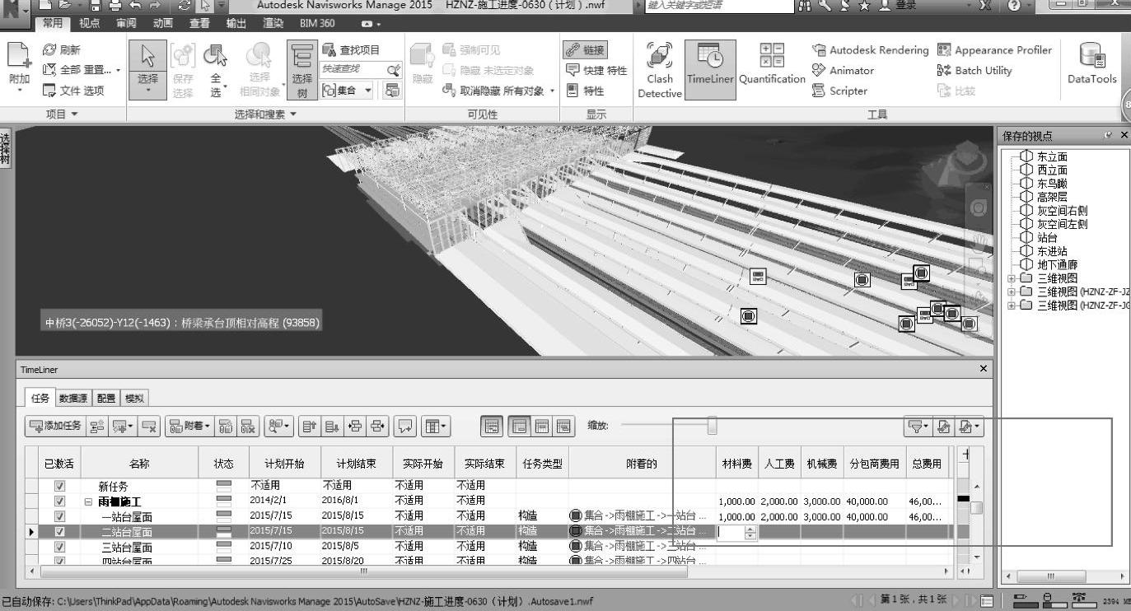The image size is (1131, 611).
Task: Open the BIM 360 ribbon tab
Action: click(x=317, y=24)
